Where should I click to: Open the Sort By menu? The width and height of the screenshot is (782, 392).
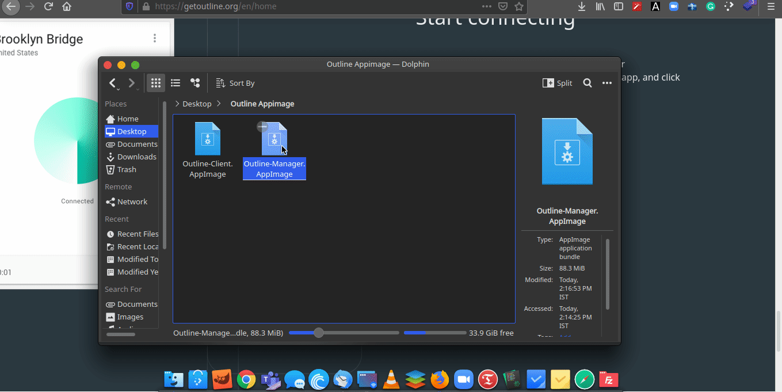pos(235,83)
